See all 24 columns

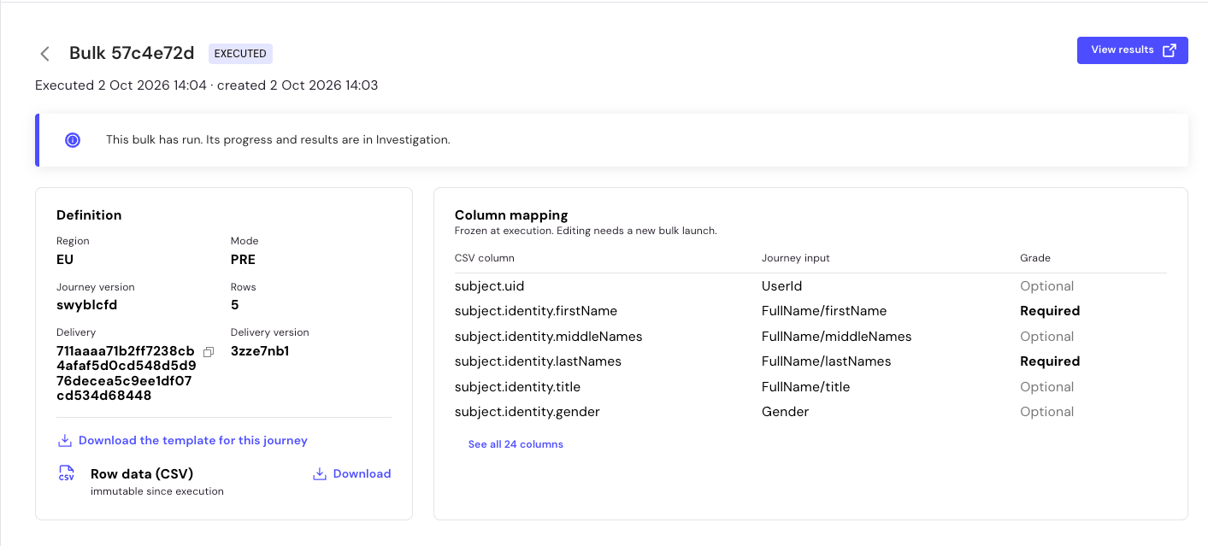coord(516,444)
